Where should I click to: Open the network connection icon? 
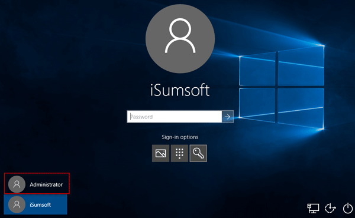tap(313, 208)
